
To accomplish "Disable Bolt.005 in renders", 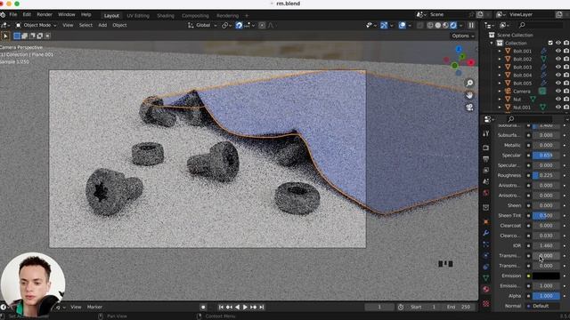I will 566,83.
